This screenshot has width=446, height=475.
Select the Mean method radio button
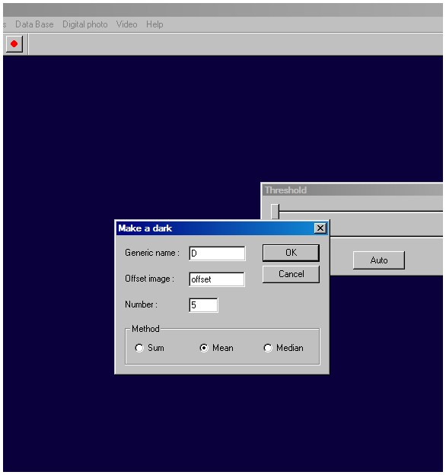pos(204,348)
